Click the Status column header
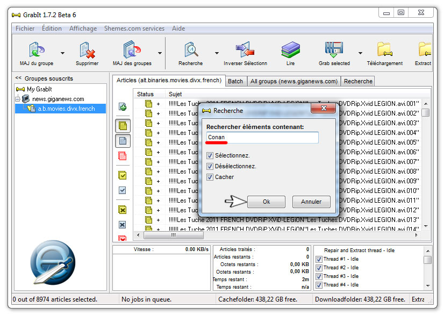Image resolution: width=444 pixels, height=315 pixels. [149, 94]
